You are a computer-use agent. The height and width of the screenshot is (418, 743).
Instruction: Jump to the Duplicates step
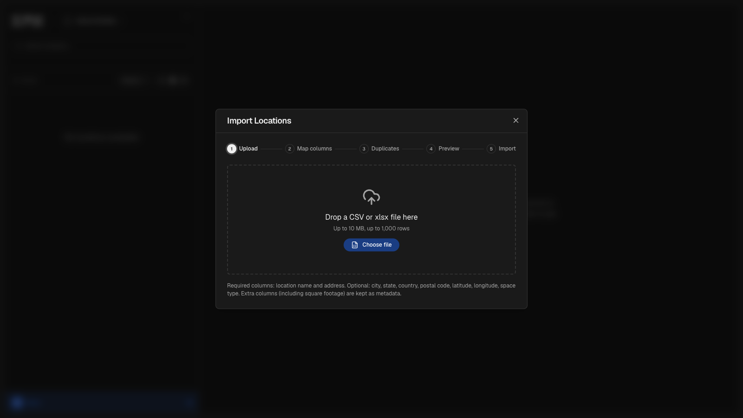[x=385, y=149]
